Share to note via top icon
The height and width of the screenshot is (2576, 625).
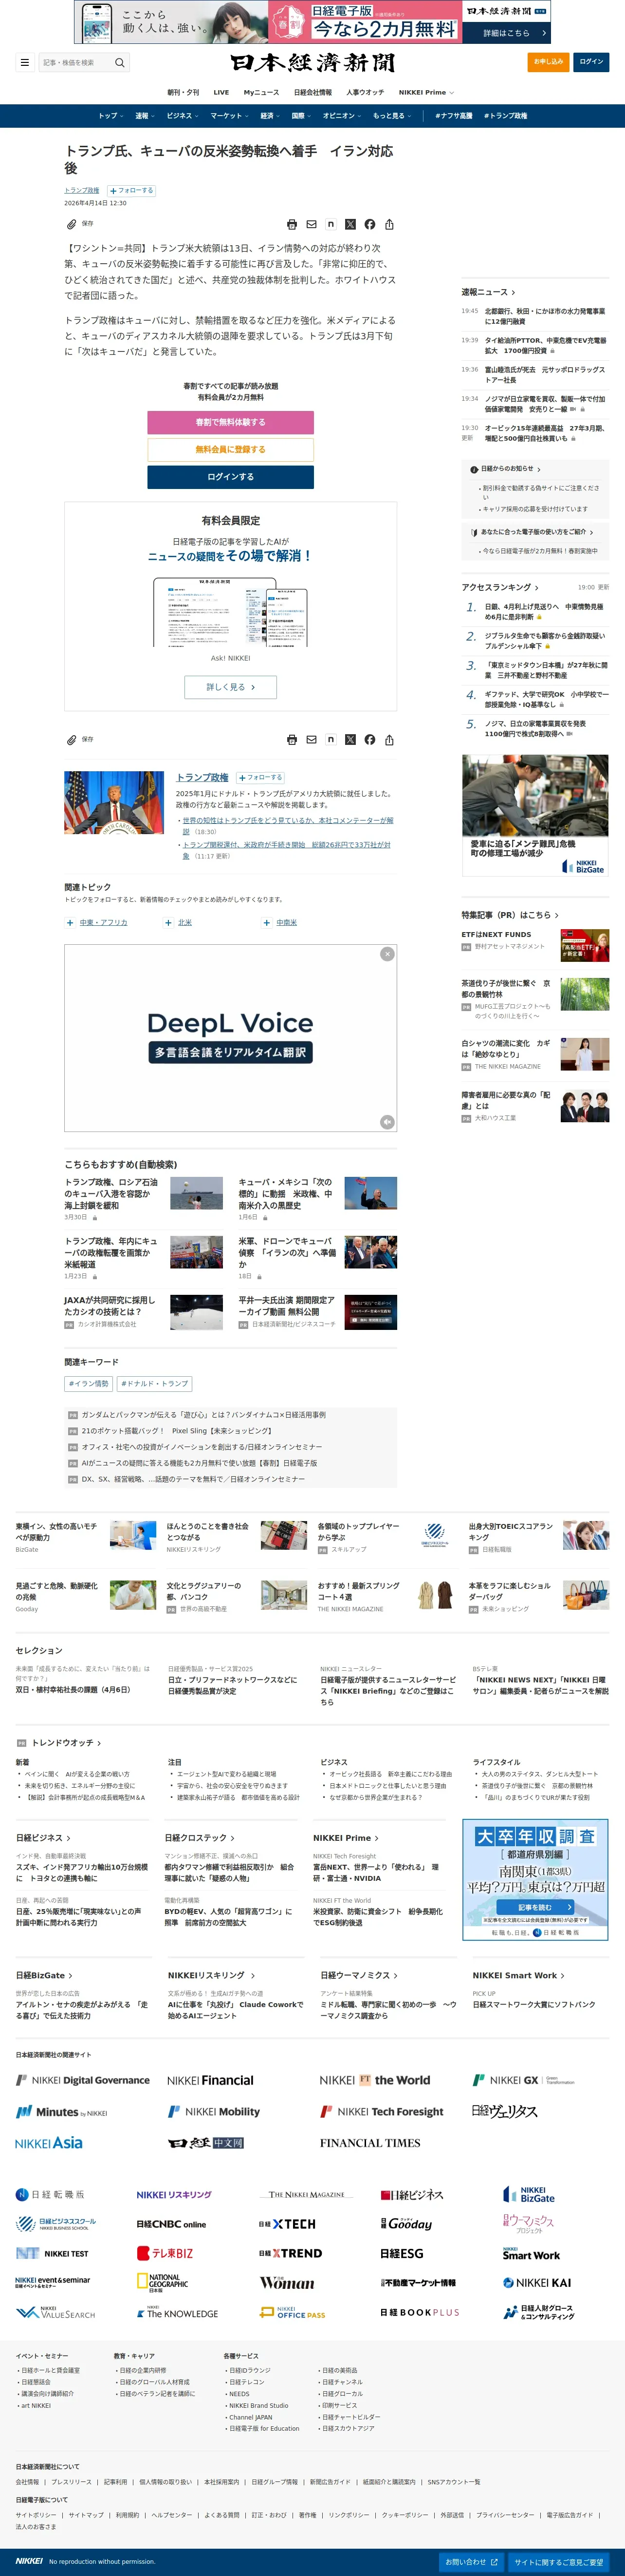coord(331,224)
